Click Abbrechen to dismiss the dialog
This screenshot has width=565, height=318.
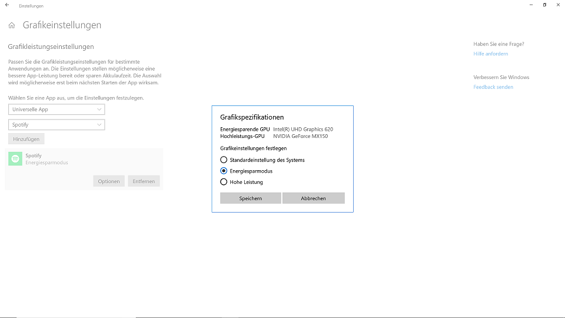(313, 198)
